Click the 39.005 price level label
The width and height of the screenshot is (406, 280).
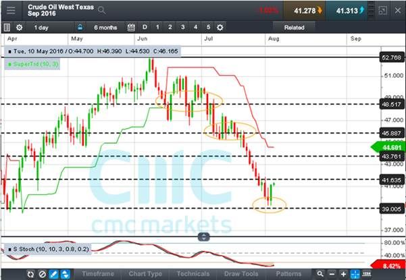pos(392,208)
